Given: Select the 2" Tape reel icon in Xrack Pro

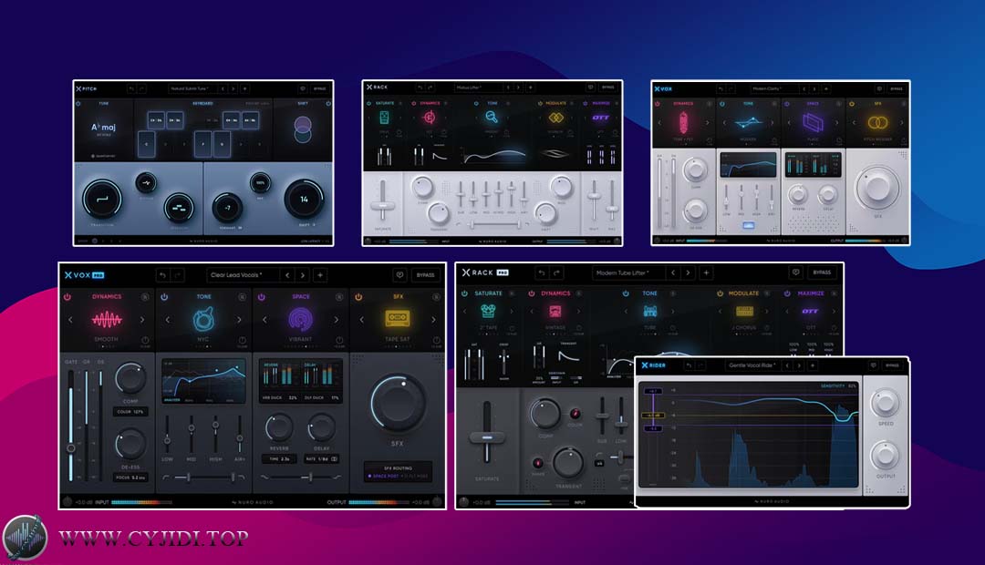Looking at the screenshot, I should coord(488,311).
